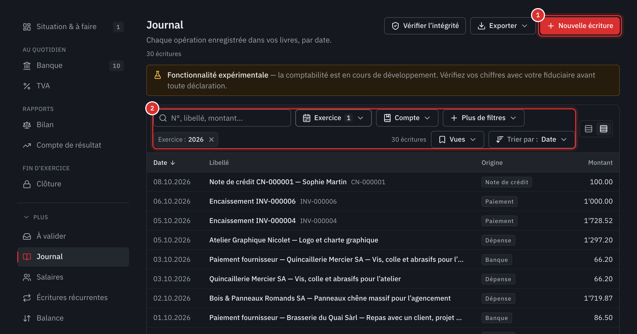This screenshot has width=637, height=334.
Task: Click the Compte de résultat trend icon
Action: [27, 145]
